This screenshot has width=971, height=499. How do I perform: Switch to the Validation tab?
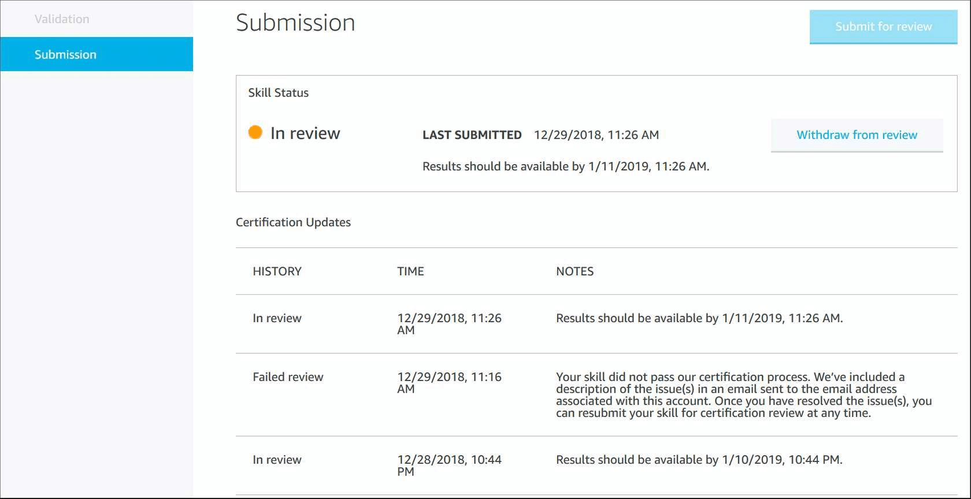click(62, 19)
